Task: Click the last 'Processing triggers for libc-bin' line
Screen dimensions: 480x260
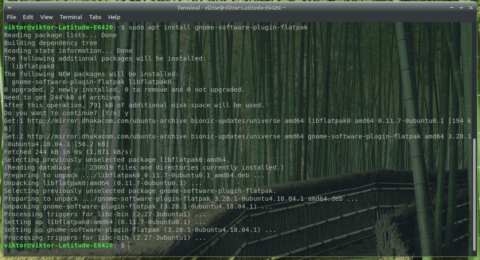Action: click(105, 238)
